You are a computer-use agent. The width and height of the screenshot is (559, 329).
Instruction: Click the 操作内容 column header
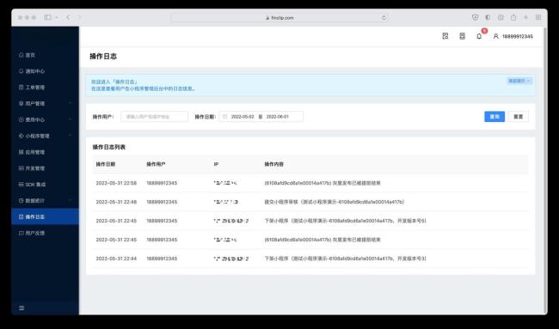273,164
